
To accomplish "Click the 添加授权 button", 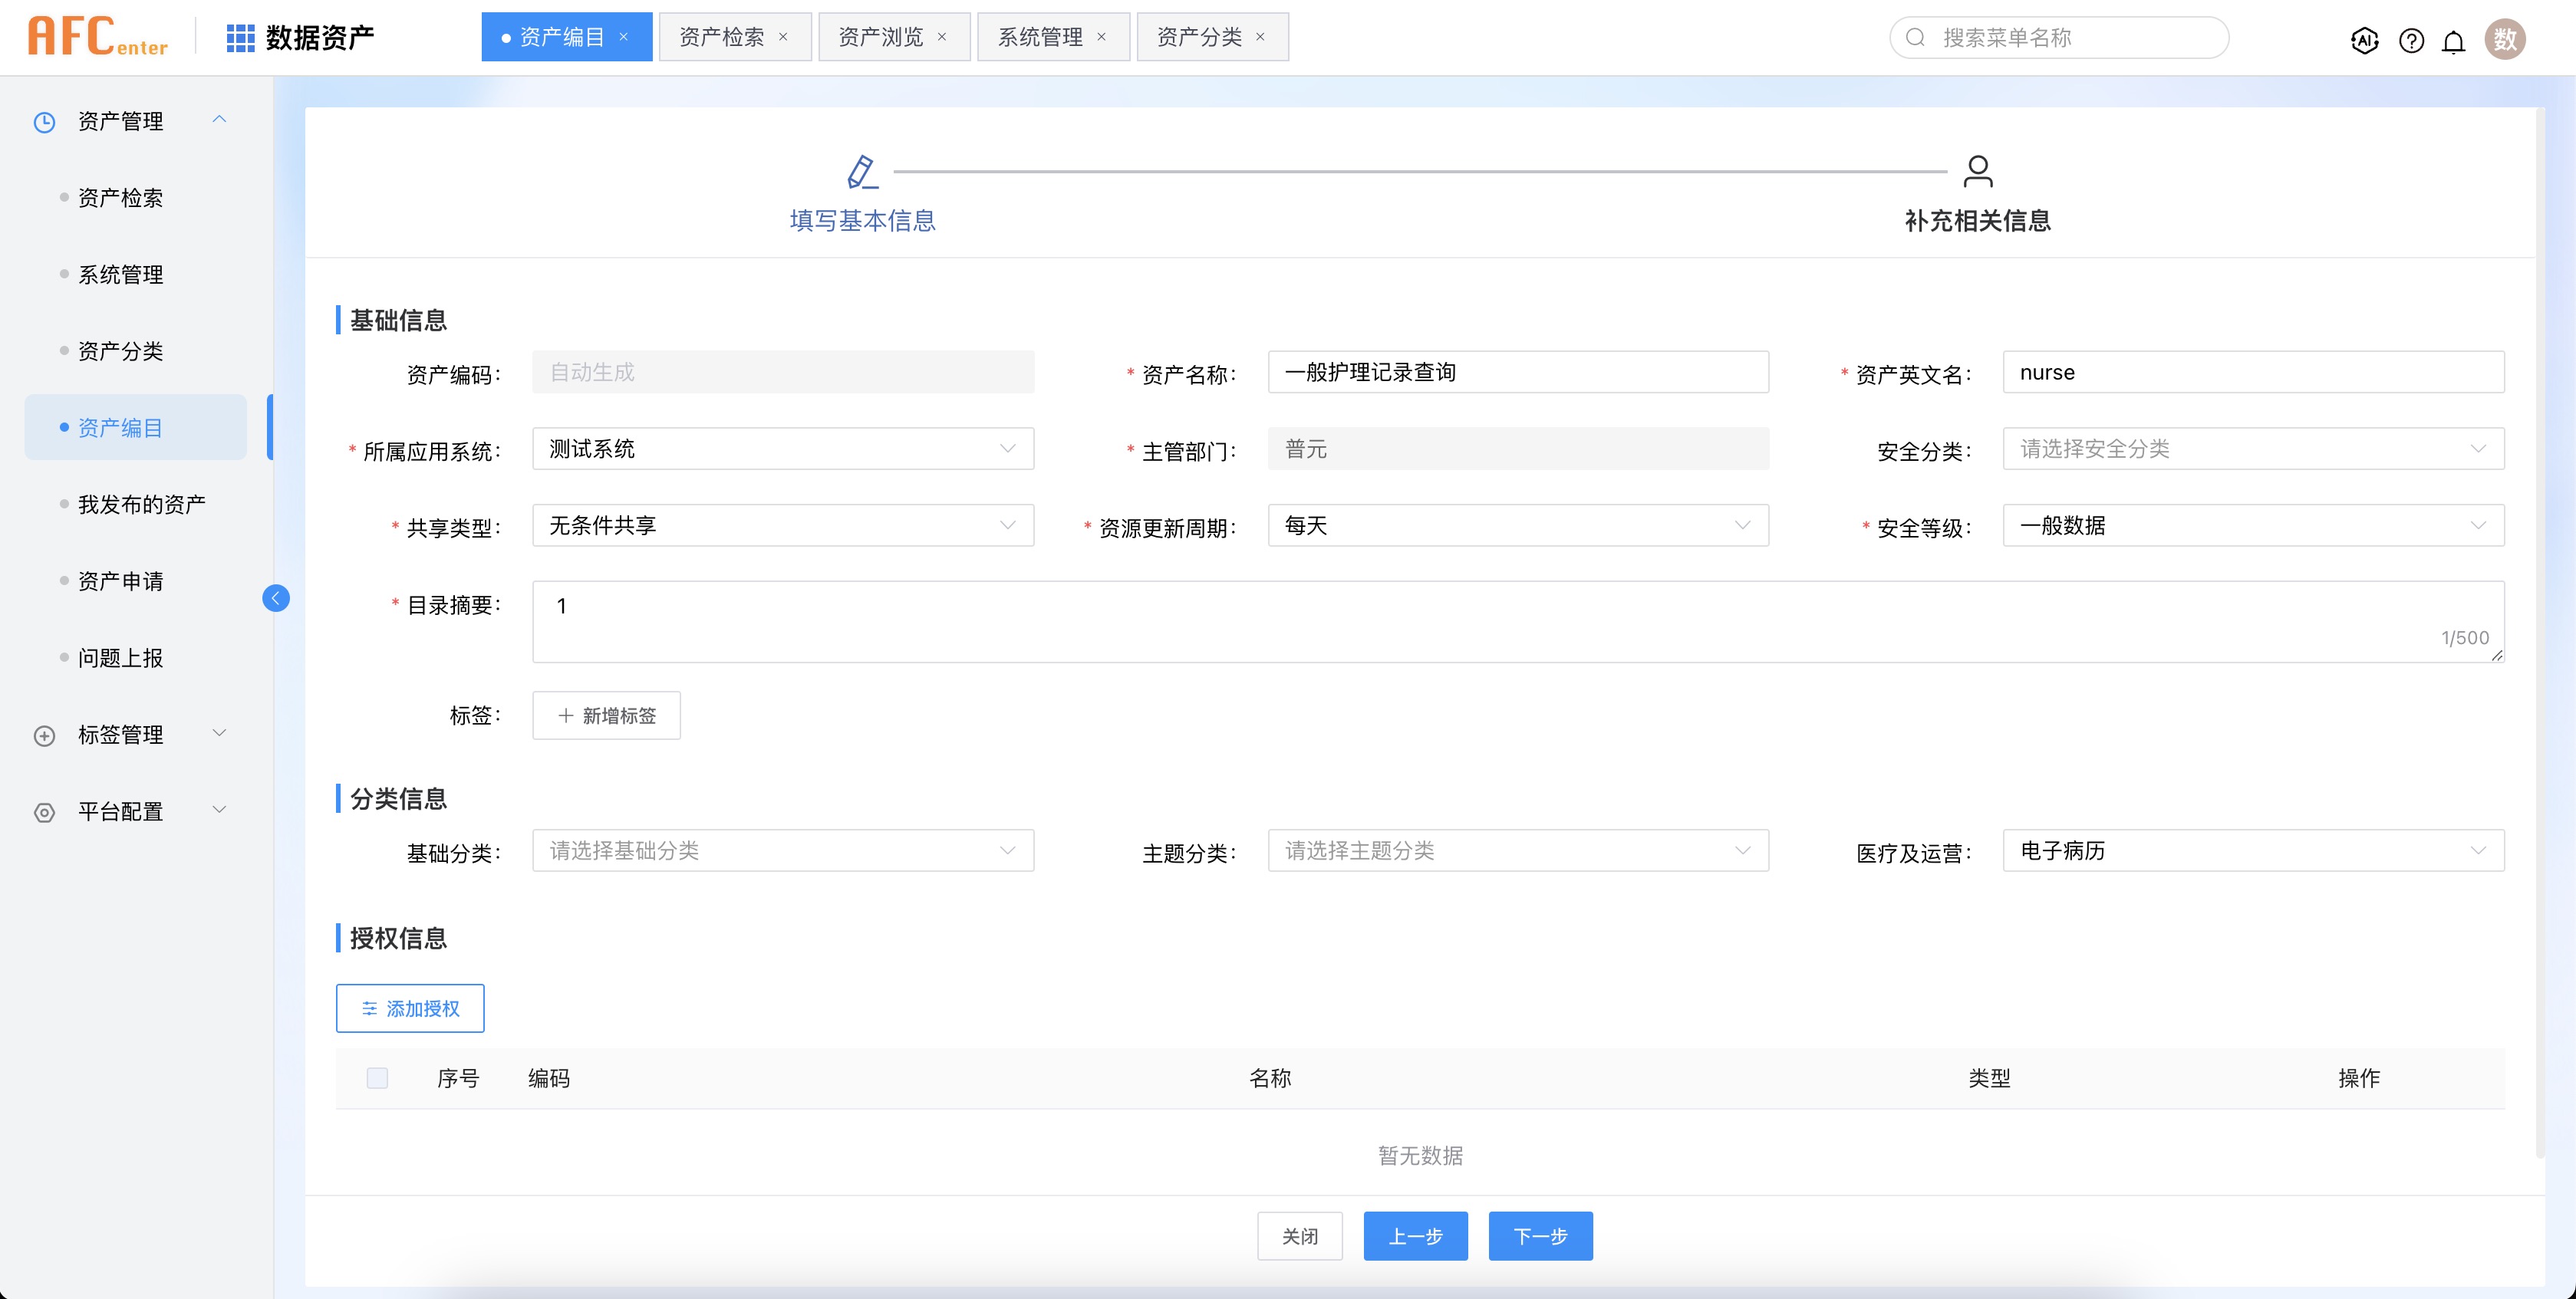I will (x=410, y=1008).
